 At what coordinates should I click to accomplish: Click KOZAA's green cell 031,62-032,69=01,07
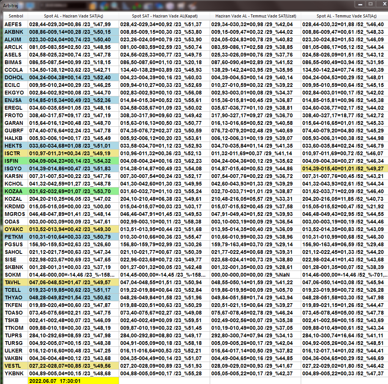74,191
